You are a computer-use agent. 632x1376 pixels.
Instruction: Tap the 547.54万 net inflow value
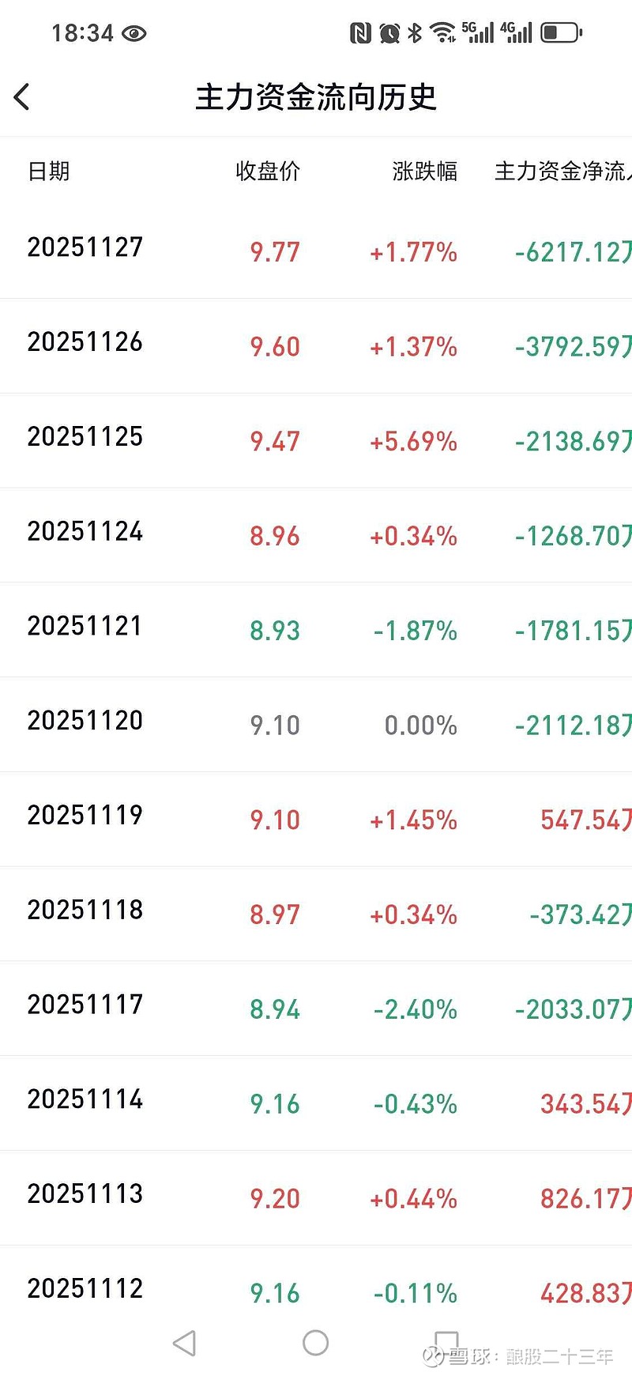585,820
